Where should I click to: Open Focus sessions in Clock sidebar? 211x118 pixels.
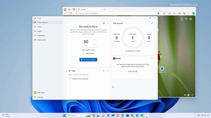[48, 22]
